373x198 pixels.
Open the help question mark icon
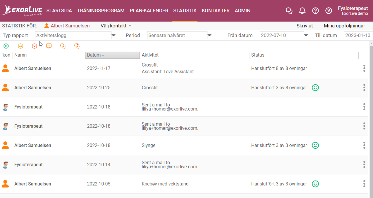coord(315,11)
